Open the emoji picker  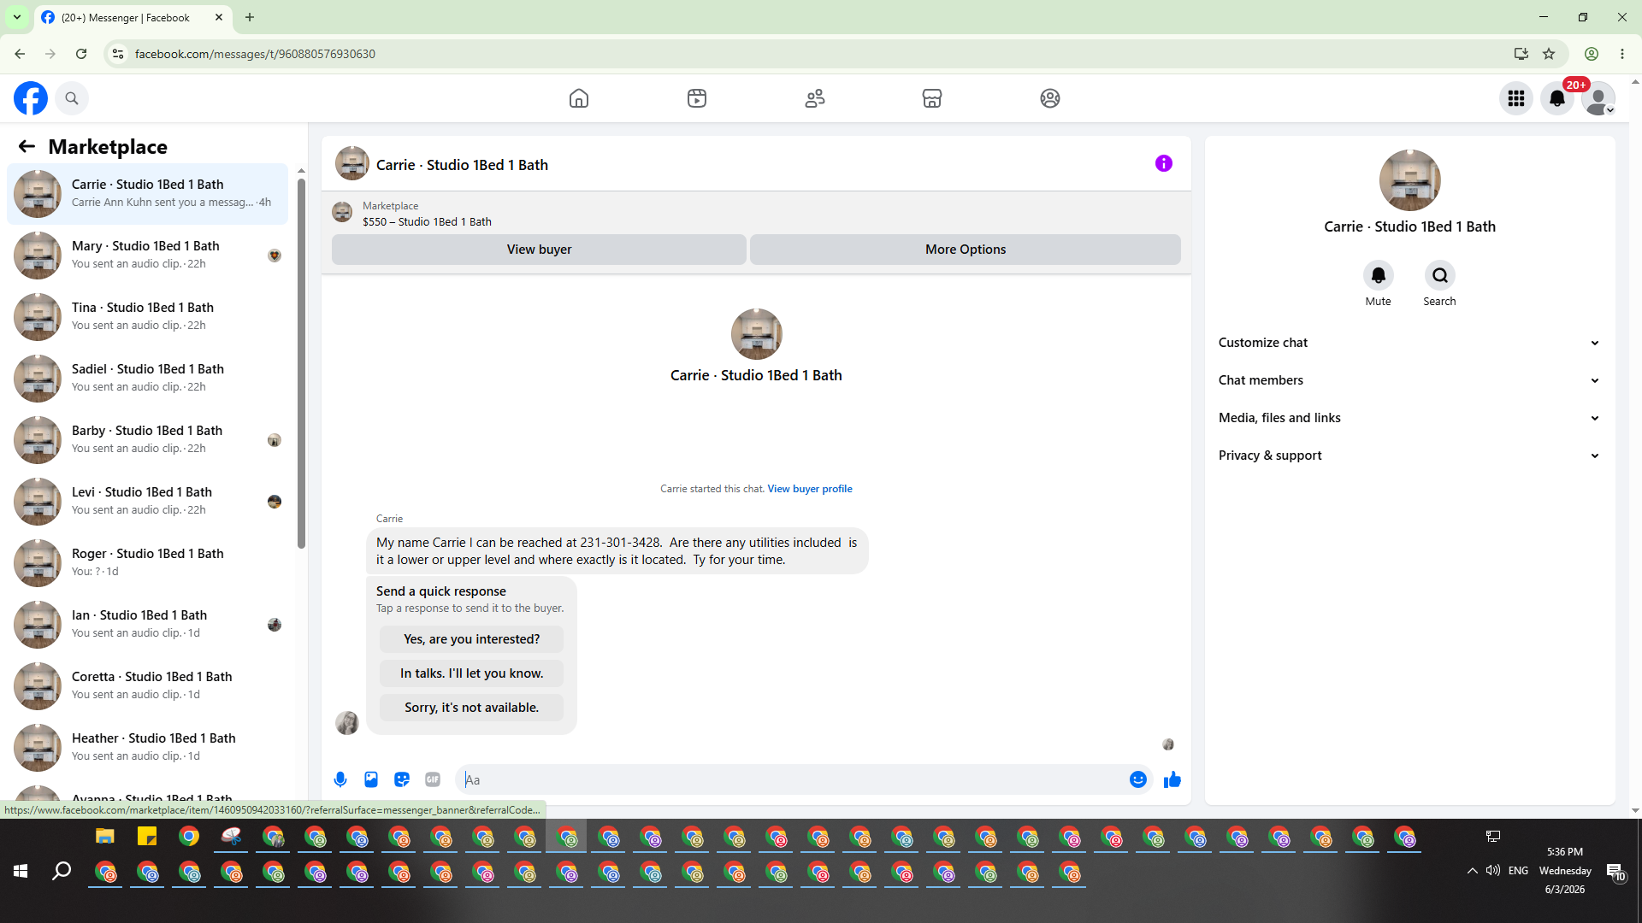tap(1138, 779)
